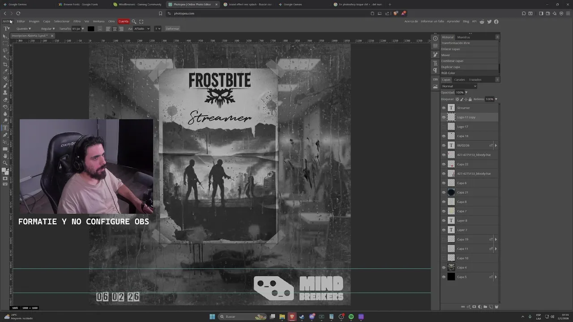
Task: Hide the Layer 8 text layer
Action: coord(444,220)
